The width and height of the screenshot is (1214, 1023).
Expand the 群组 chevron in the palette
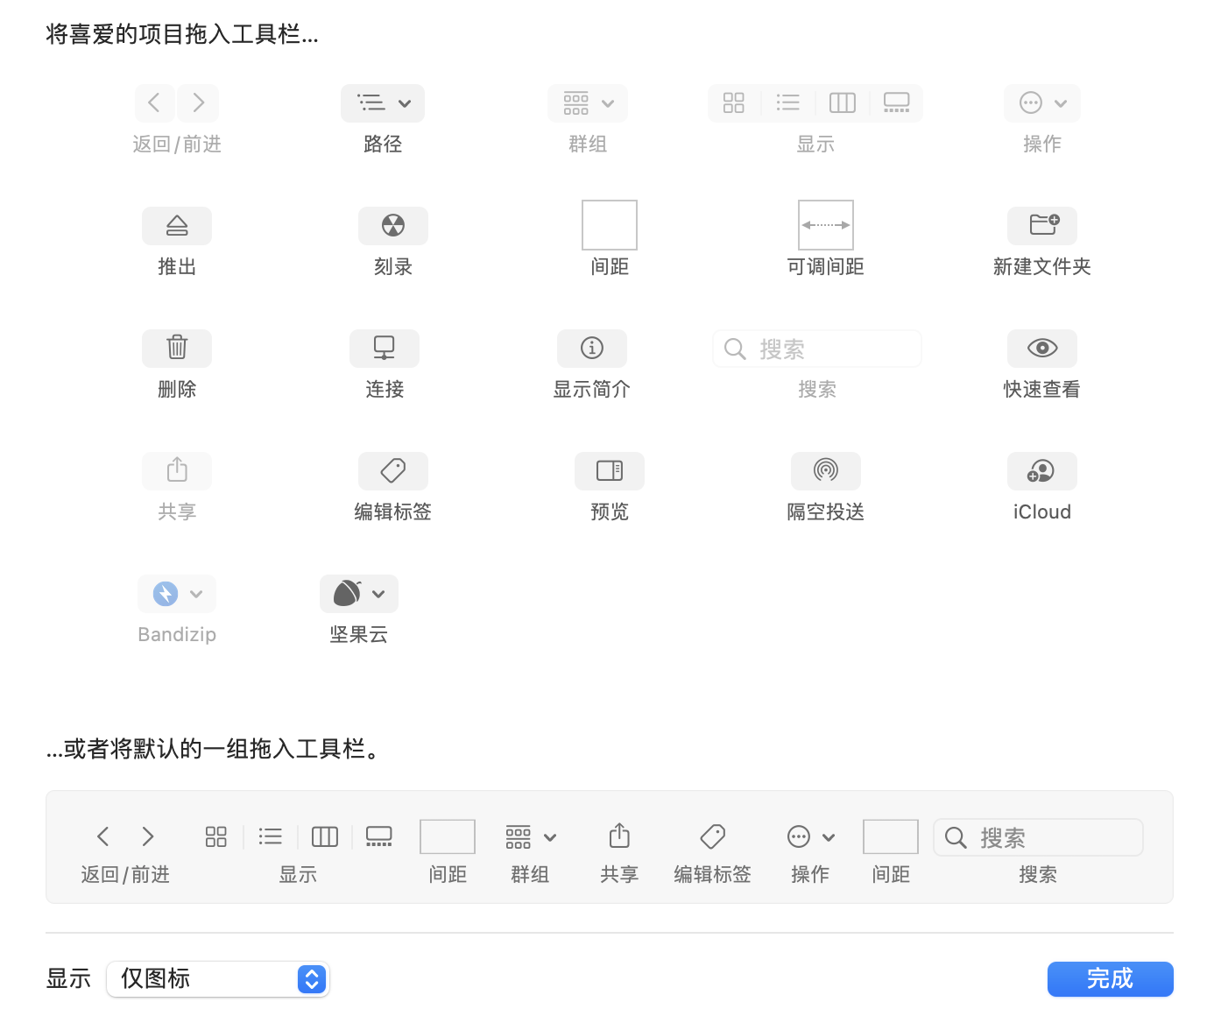click(608, 103)
